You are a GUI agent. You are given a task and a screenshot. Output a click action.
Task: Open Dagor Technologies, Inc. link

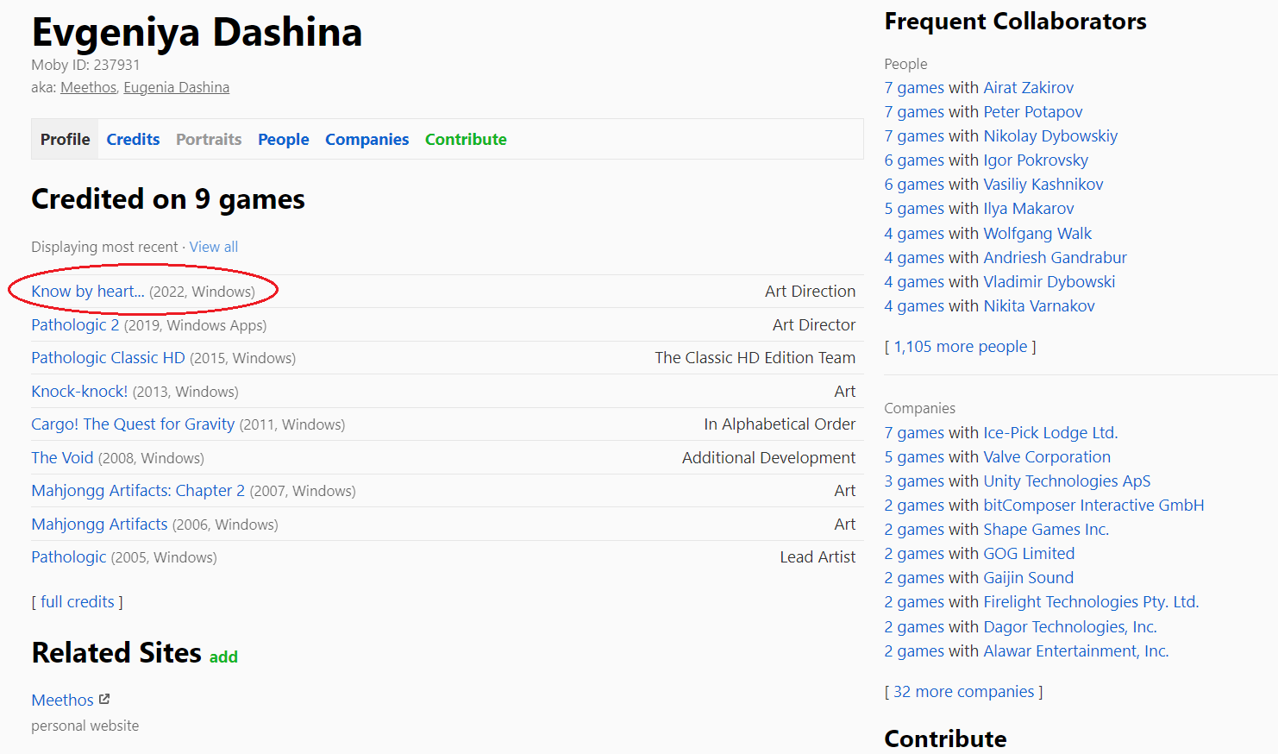[1070, 627]
